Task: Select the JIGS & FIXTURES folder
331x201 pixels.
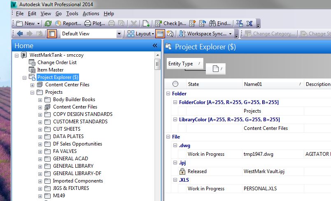Action: (71, 188)
